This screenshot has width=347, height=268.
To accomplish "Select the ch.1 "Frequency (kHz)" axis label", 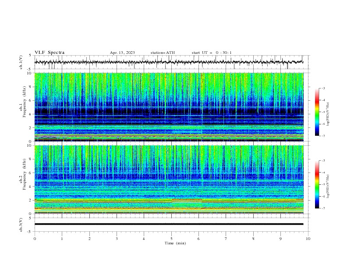I will click(24, 102).
